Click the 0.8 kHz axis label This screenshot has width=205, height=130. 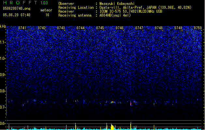coord(3,91)
